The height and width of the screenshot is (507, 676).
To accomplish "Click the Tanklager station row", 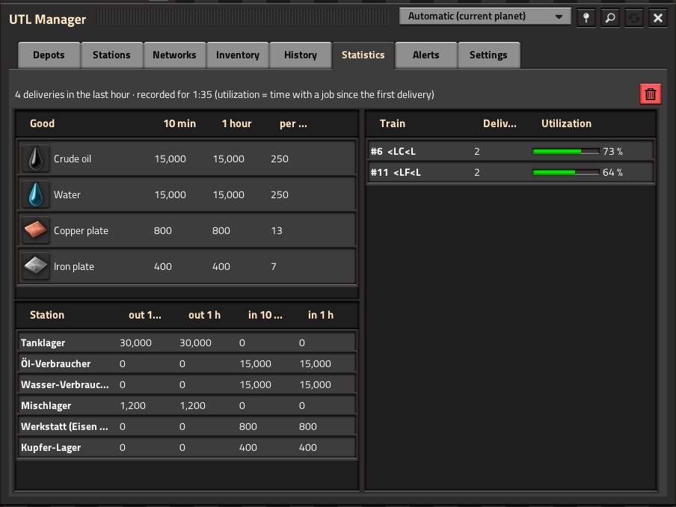I will click(187, 342).
